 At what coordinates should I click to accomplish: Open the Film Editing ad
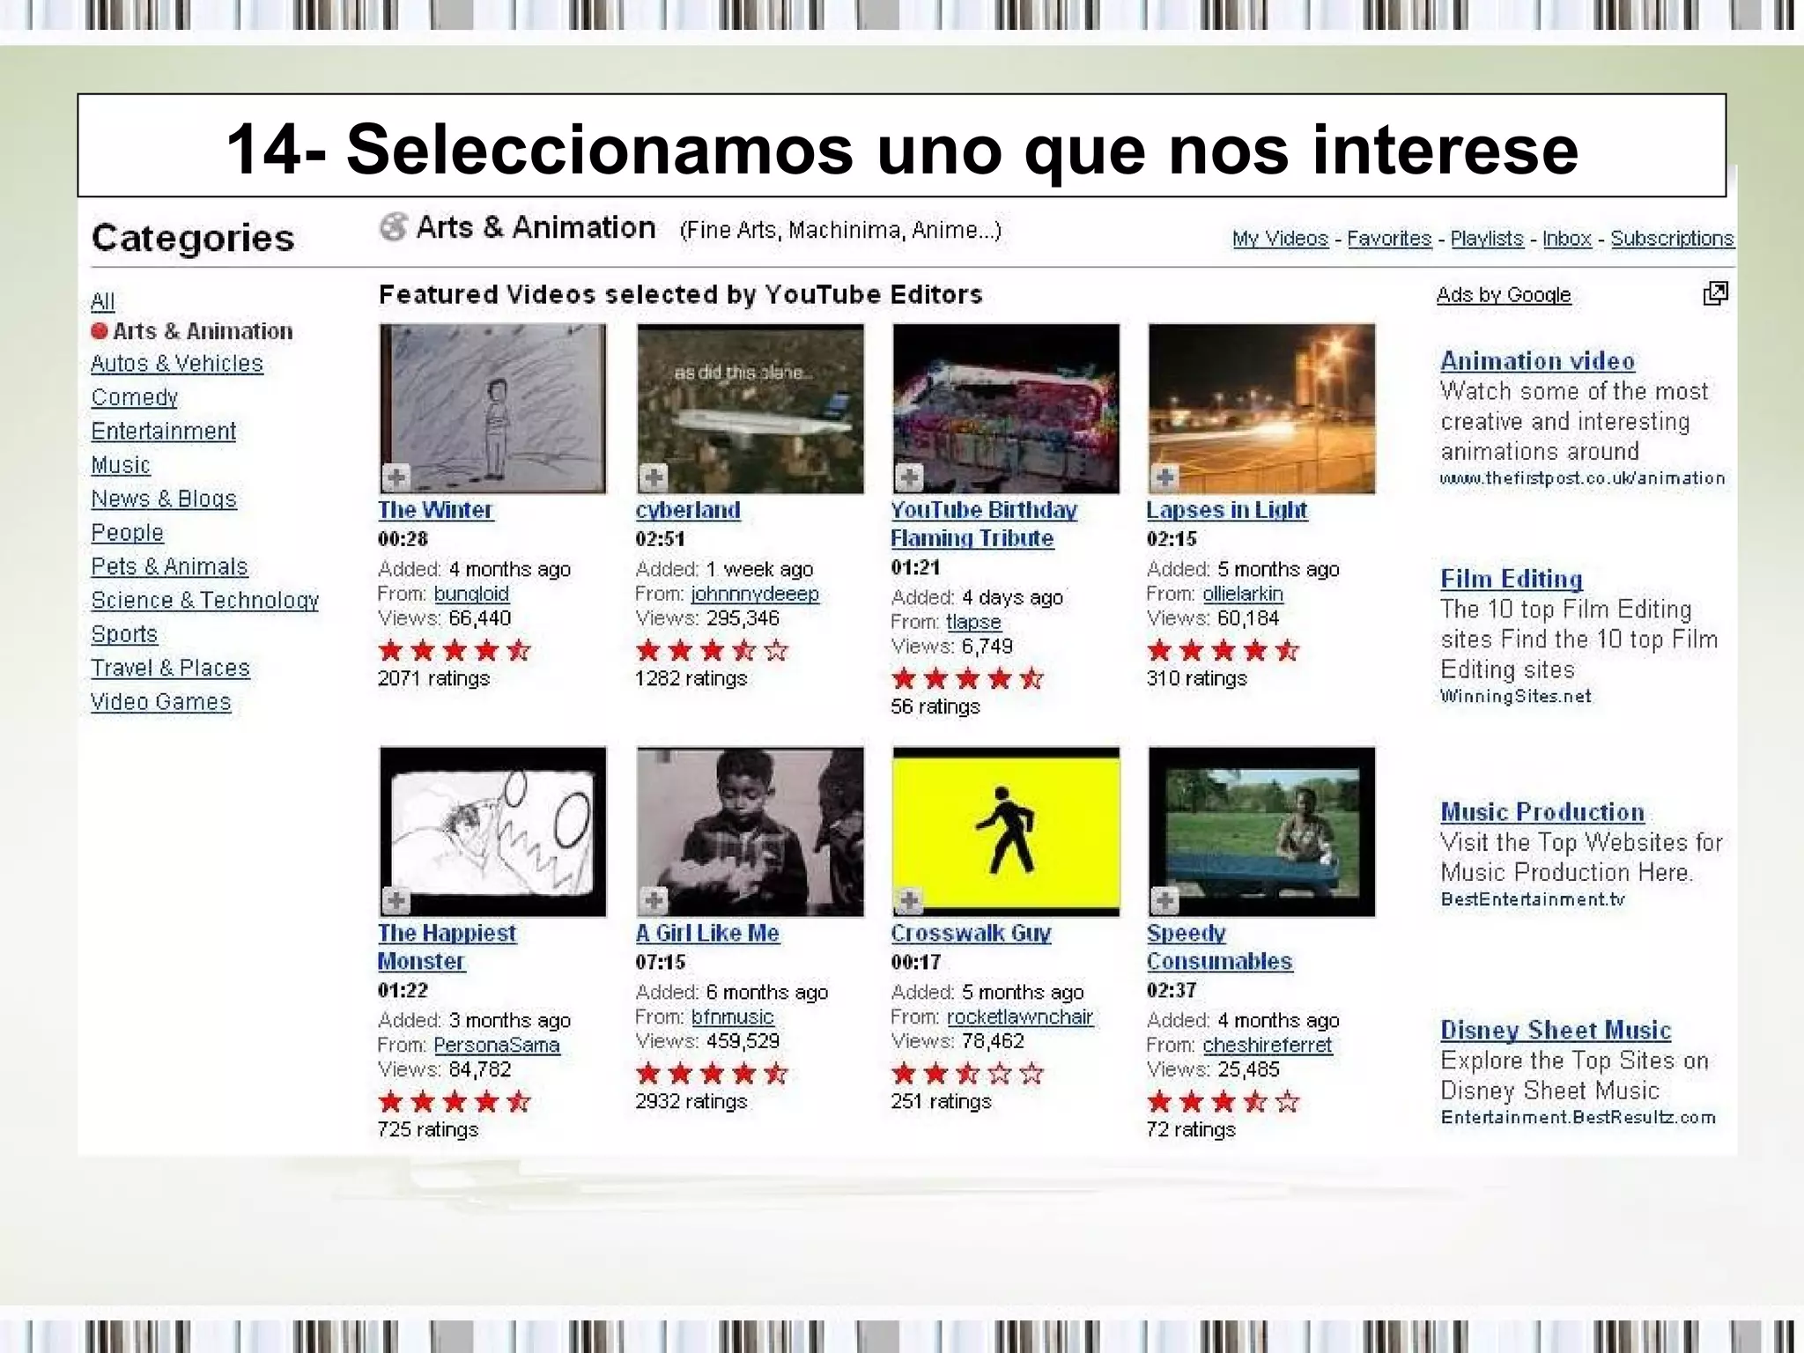coord(1512,579)
